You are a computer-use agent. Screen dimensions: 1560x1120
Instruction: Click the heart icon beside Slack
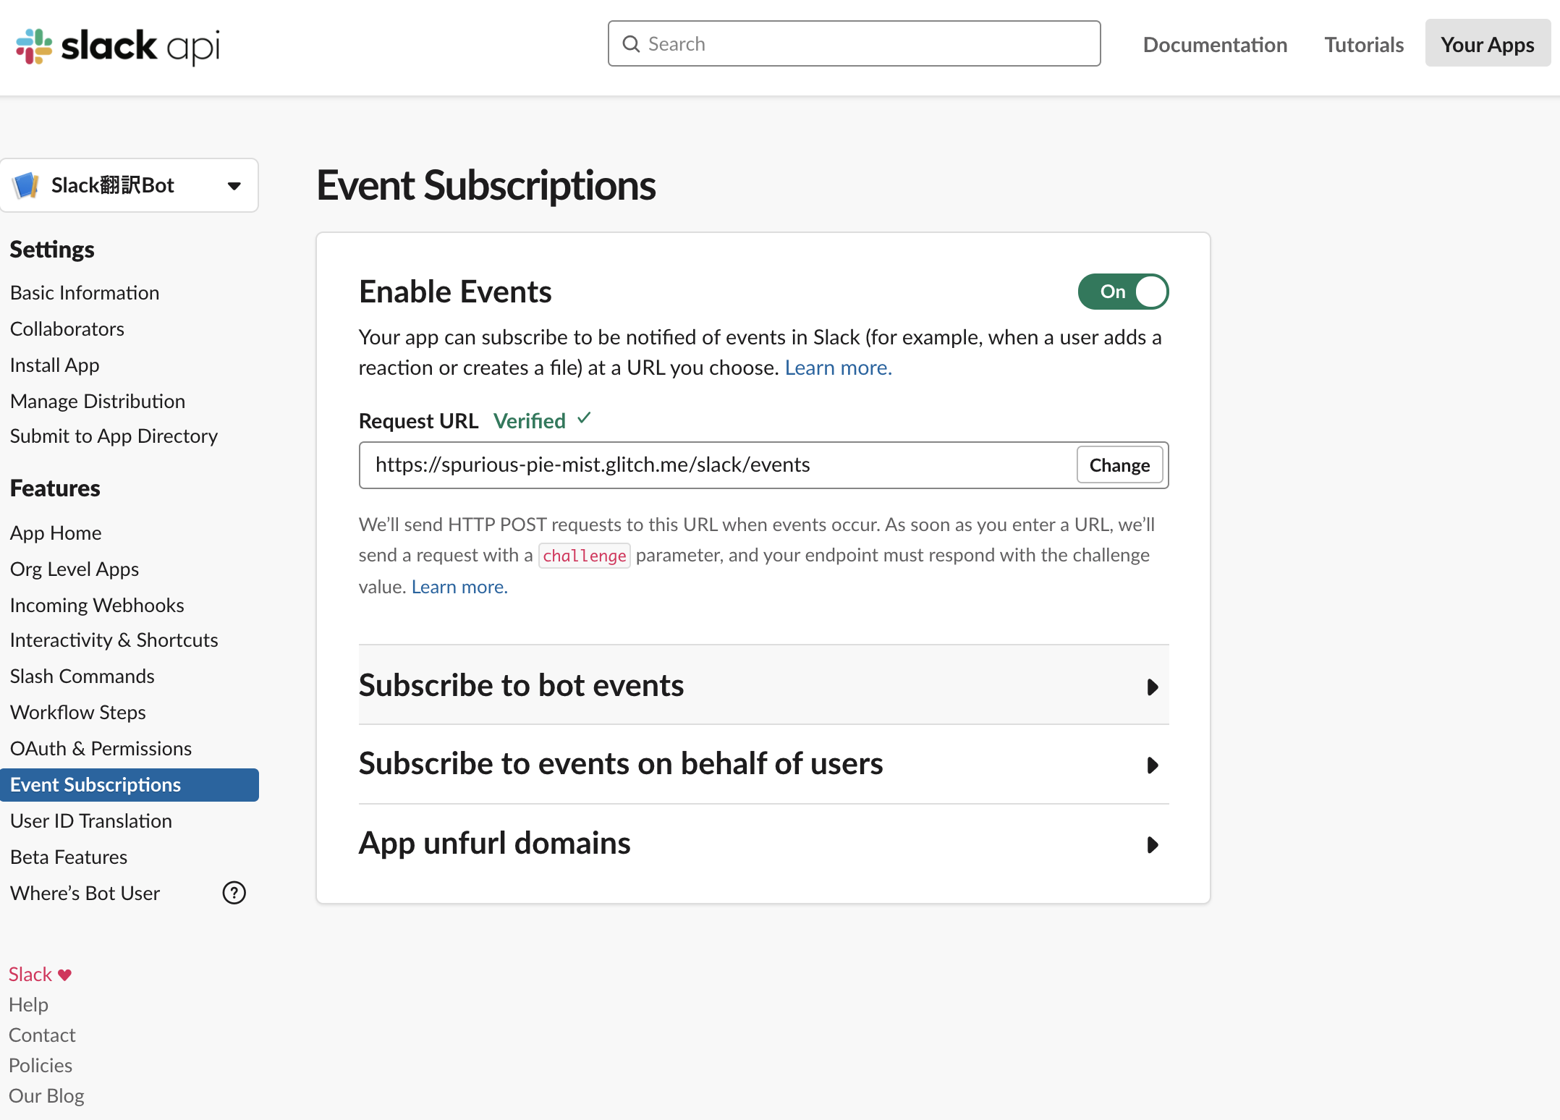coord(65,975)
